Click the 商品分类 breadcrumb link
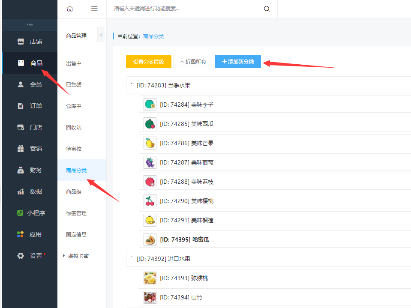Screen dimensions: 411x308 pyautogui.click(x=153, y=36)
